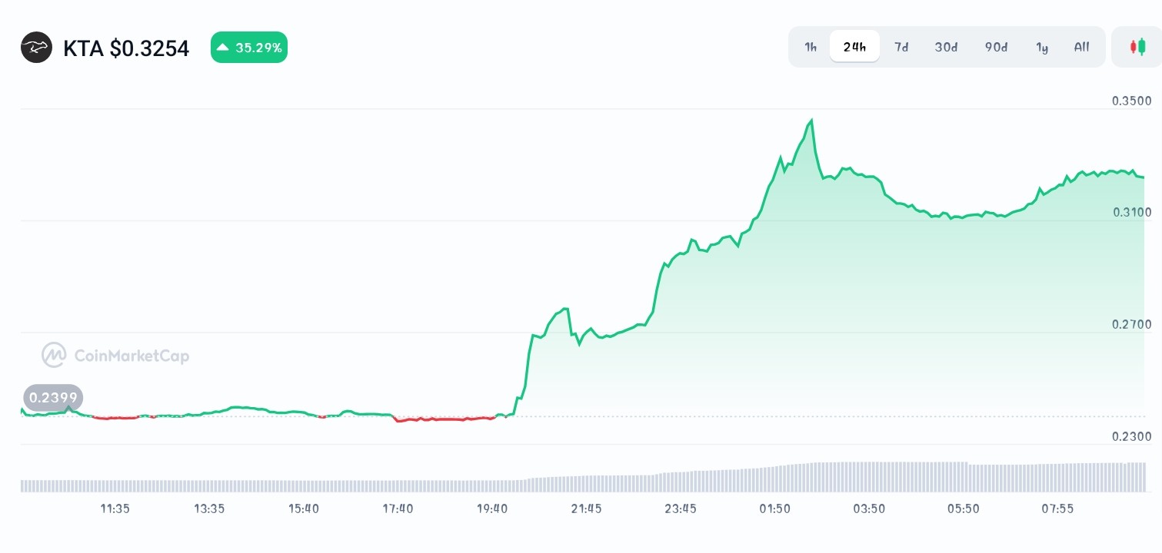1162x553 pixels.
Task: Click the KTA $0.3254 price heading
Action: click(x=126, y=48)
